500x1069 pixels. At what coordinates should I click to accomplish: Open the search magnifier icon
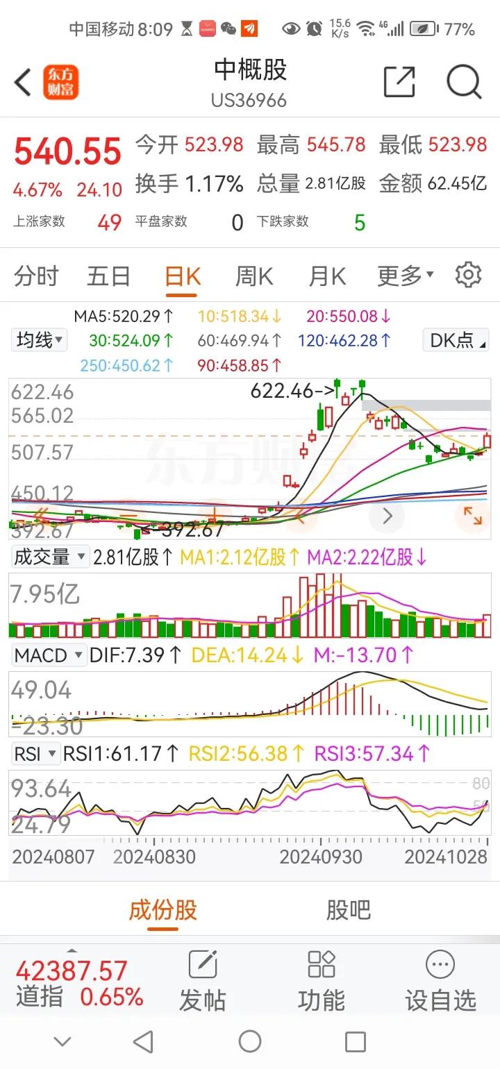(x=464, y=83)
